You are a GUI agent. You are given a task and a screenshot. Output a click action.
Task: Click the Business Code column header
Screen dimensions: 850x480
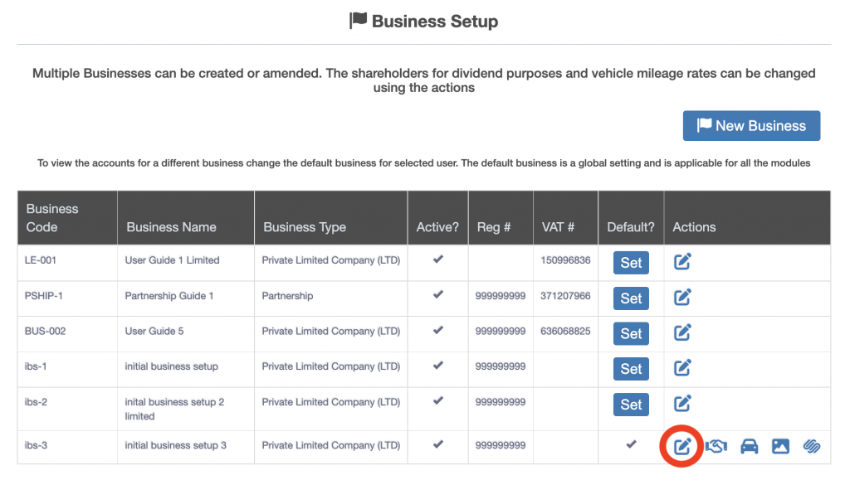52,218
